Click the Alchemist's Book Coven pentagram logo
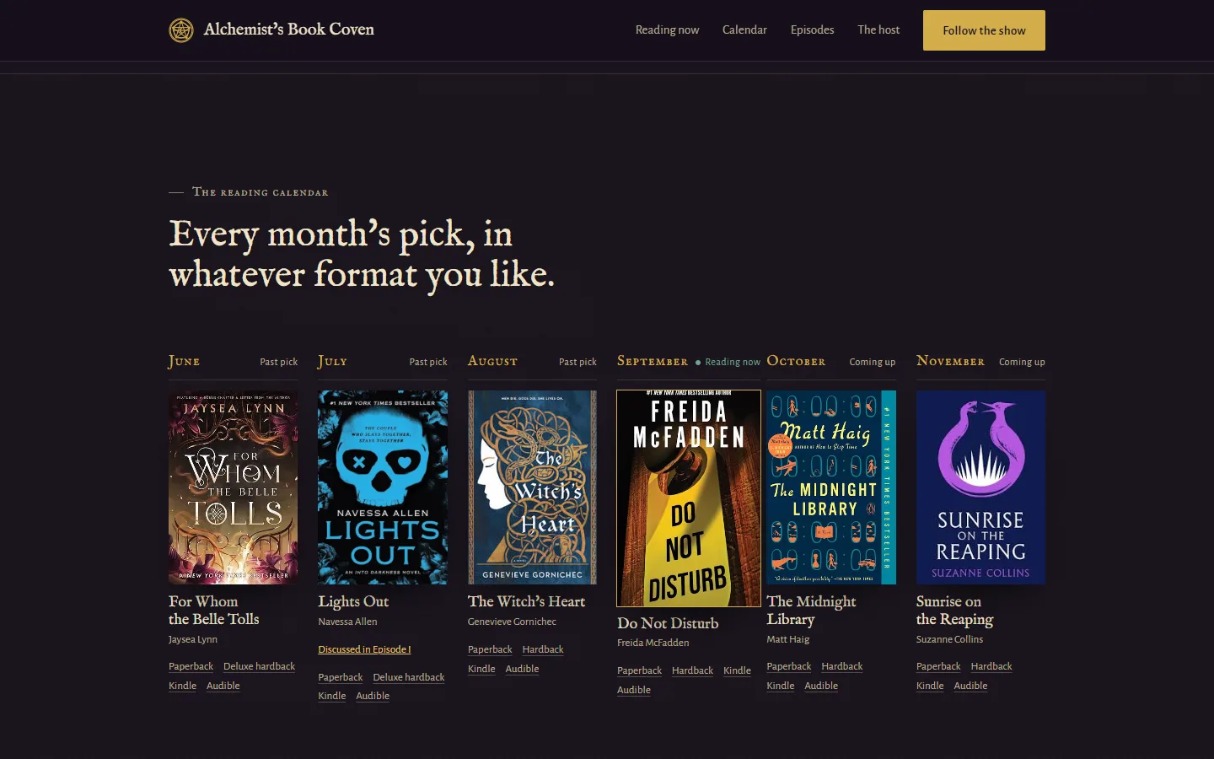Viewport: 1214px width, 759px height. (181, 30)
